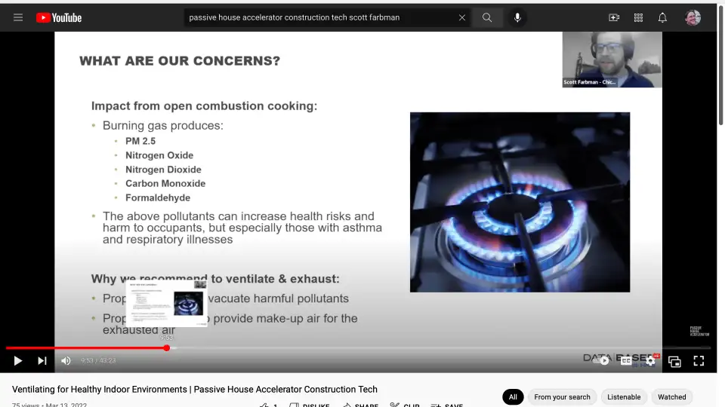Image resolution: width=725 pixels, height=407 pixels.
Task: Show notifications via the bell icon
Action: tap(662, 17)
